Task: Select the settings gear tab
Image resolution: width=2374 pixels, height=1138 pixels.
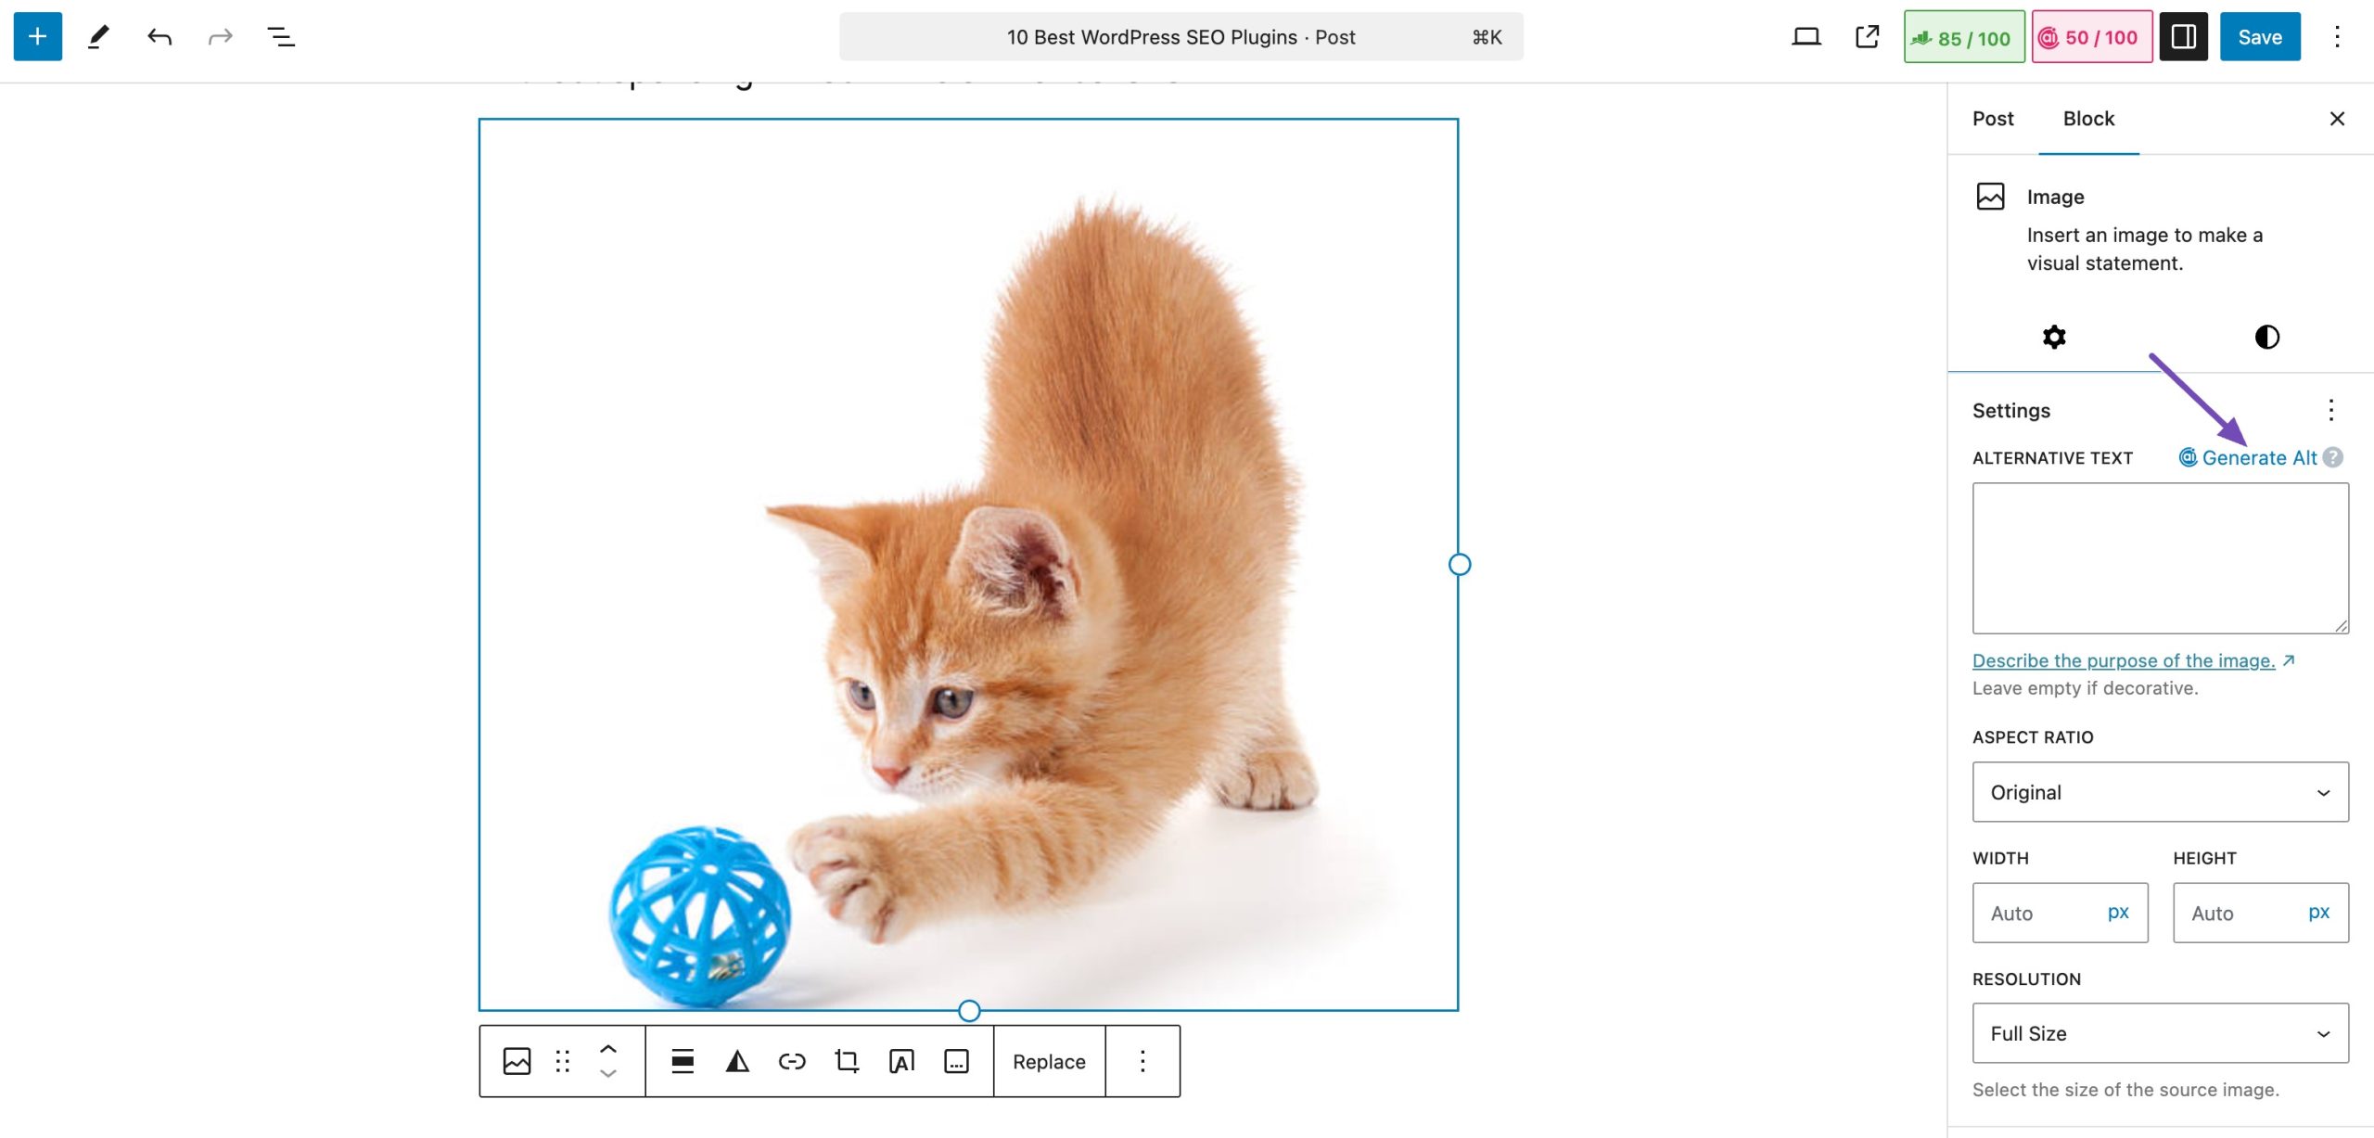Action: pyautogui.click(x=2054, y=337)
